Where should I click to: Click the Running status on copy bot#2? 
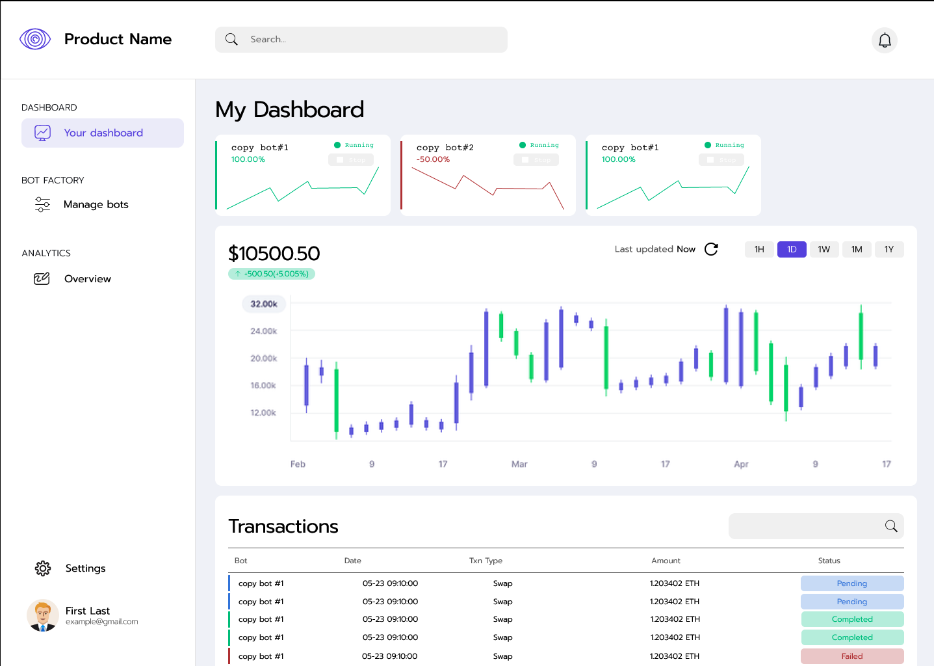click(x=539, y=145)
